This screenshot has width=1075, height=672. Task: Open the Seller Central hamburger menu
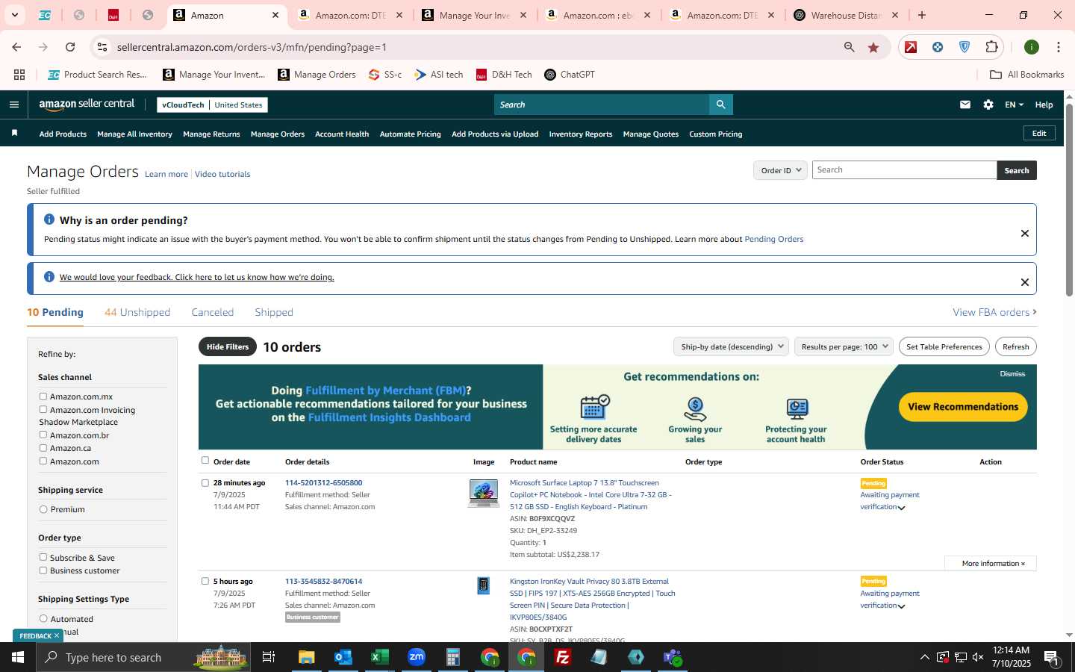tap(13, 105)
